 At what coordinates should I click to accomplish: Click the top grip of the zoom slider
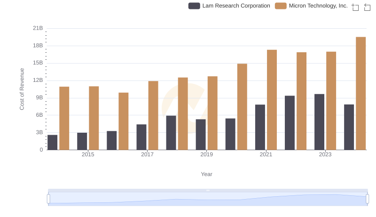tap(208, 190)
